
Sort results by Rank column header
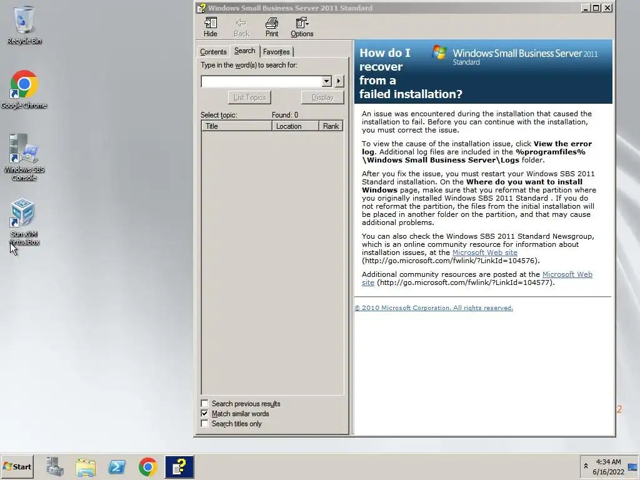(x=331, y=126)
